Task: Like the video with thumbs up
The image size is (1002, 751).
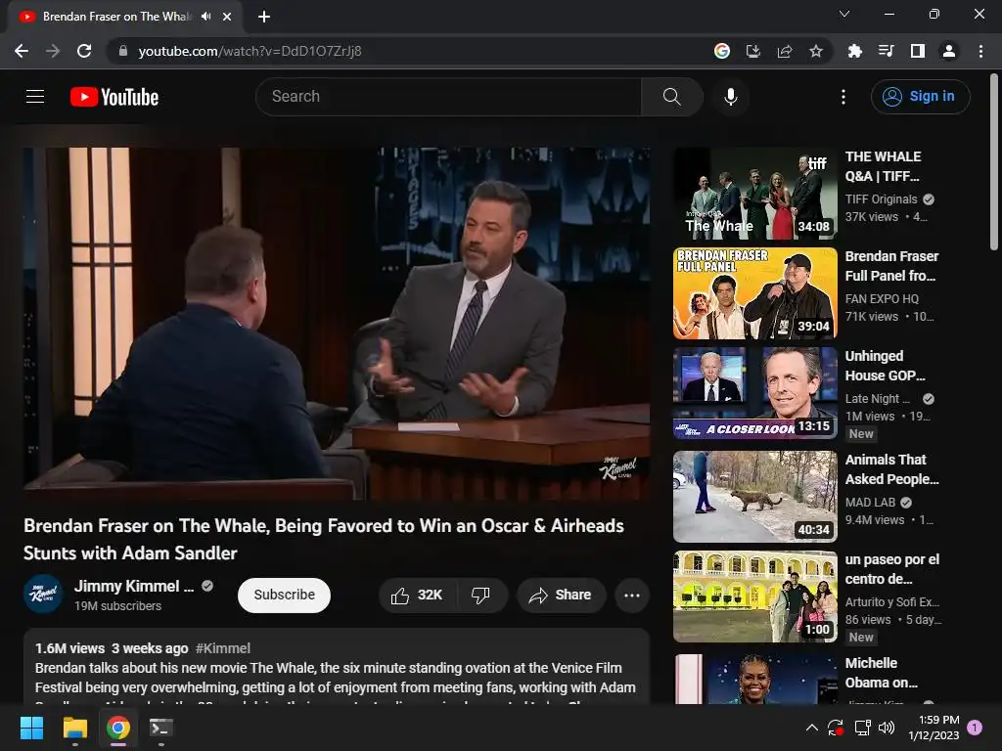Action: click(416, 596)
